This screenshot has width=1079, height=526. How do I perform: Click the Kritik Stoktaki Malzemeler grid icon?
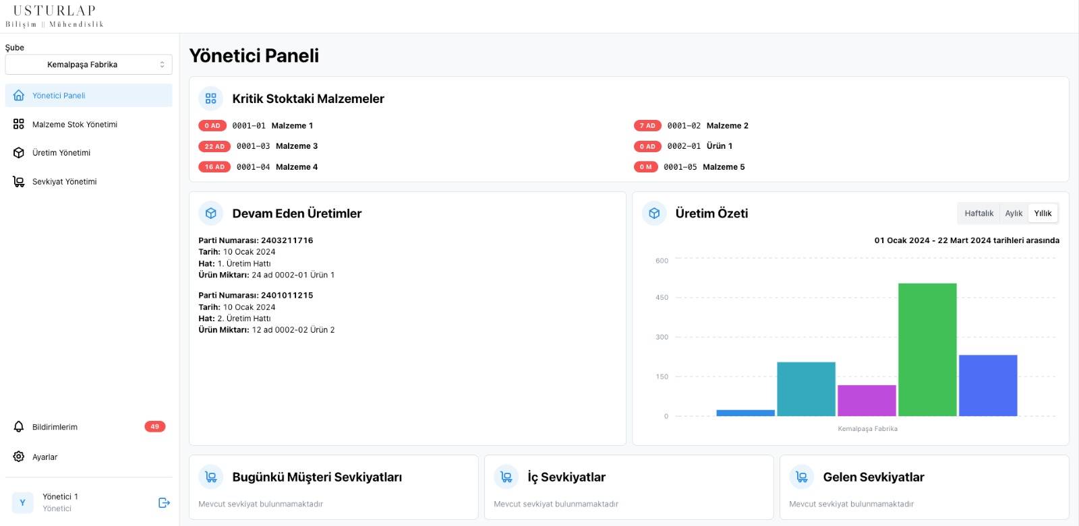coord(211,99)
